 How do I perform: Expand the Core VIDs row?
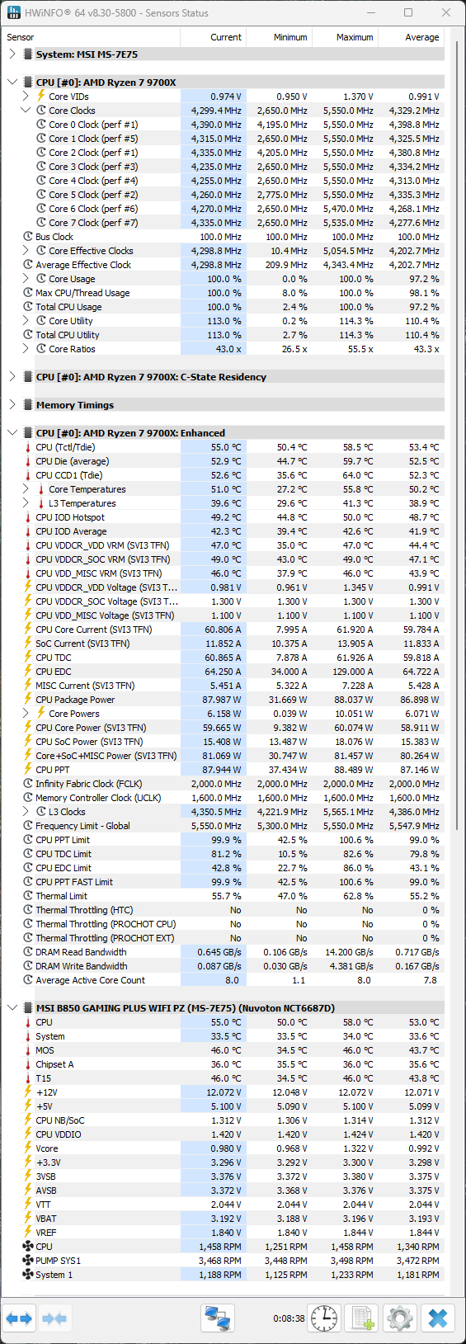[26, 97]
